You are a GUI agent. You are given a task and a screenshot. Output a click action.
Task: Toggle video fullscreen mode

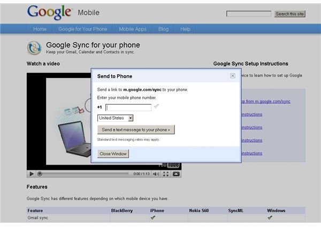click(166, 174)
